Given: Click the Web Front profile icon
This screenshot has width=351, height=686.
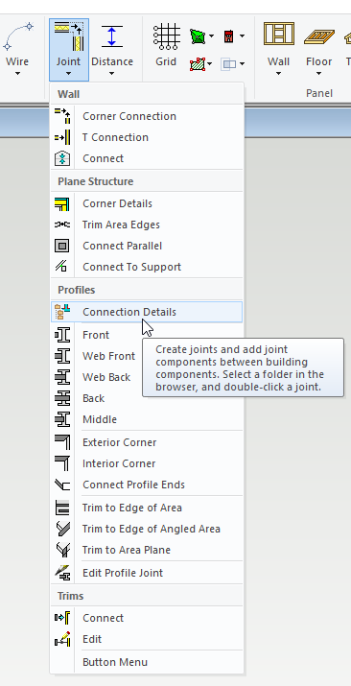Looking at the screenshot, I should click(x=62, y=356).
